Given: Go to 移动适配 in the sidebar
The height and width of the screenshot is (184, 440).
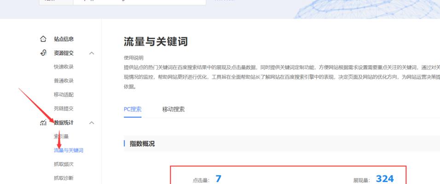Looking at the screenshot, I should (x=64, y=94).
